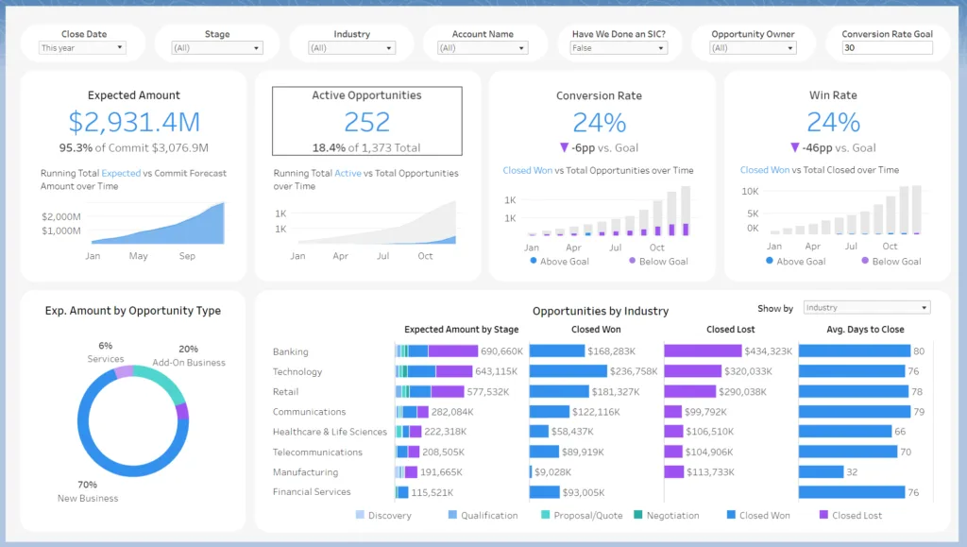Screen dimensions: 967x547
Task: Click the Closed Won legend swatch
Action: (x=731, y=515)
